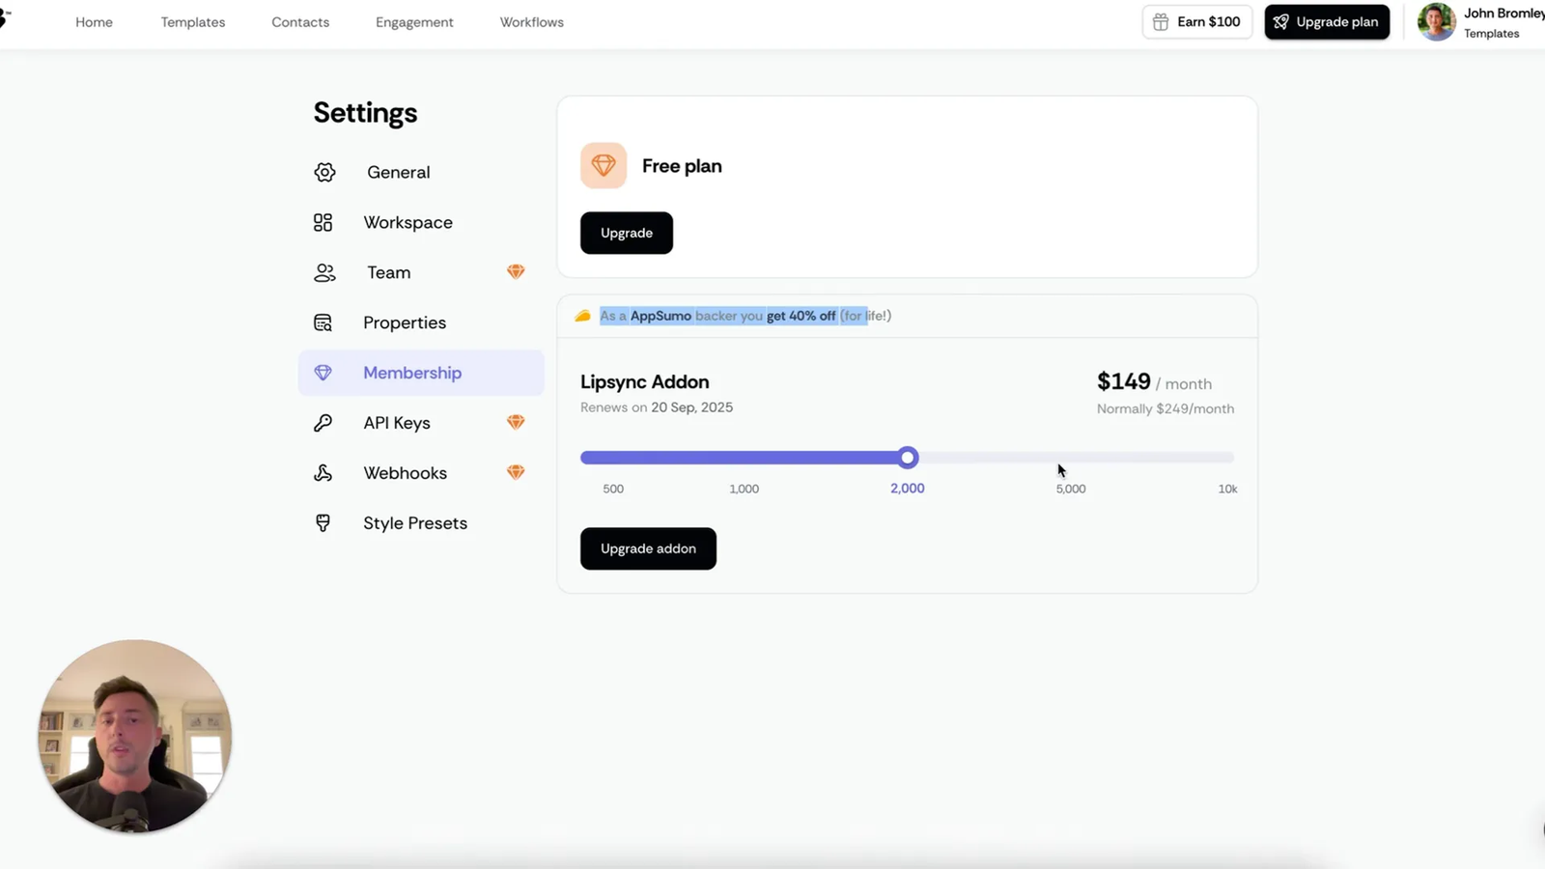Click the Upgrade addon button
1545x869 pixels.
648,548
